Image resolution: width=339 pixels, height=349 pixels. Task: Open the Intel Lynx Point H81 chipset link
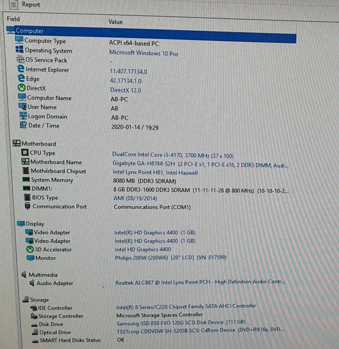[155, 172]
